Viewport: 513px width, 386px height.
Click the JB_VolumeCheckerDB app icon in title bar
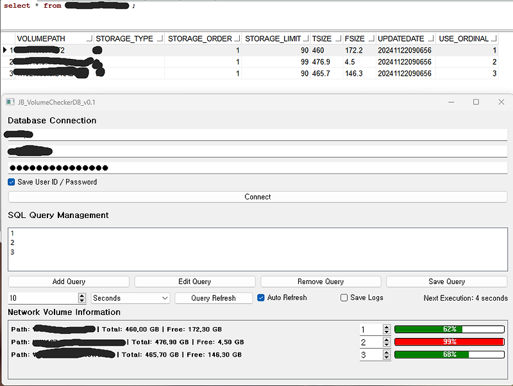pos(10,102)
